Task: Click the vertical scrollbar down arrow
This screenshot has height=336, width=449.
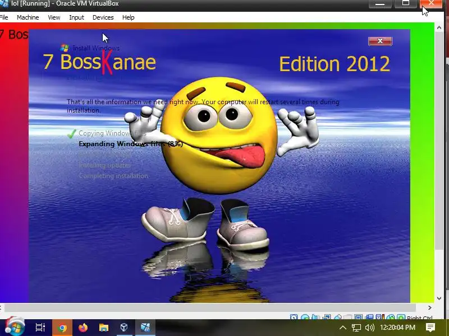Action: point(439,298)
